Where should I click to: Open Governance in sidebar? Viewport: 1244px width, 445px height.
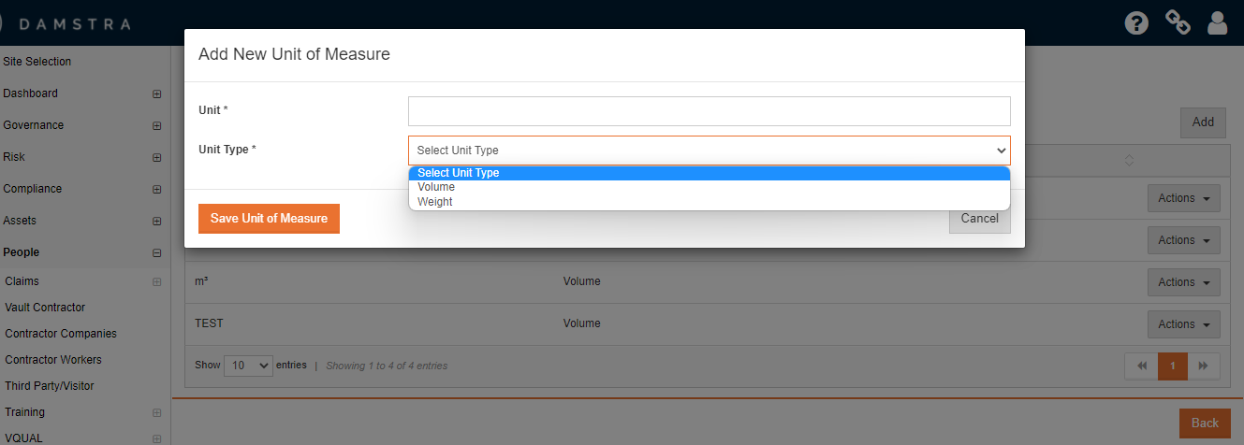click(x=34, y=125)
